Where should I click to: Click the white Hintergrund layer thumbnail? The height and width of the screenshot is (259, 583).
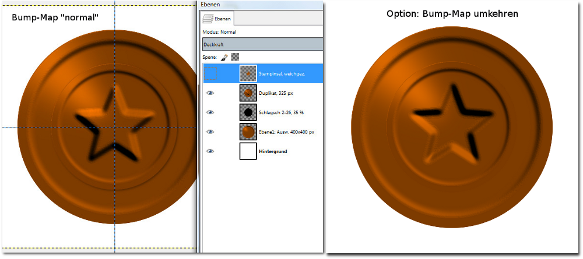click(x=248, y=151)
